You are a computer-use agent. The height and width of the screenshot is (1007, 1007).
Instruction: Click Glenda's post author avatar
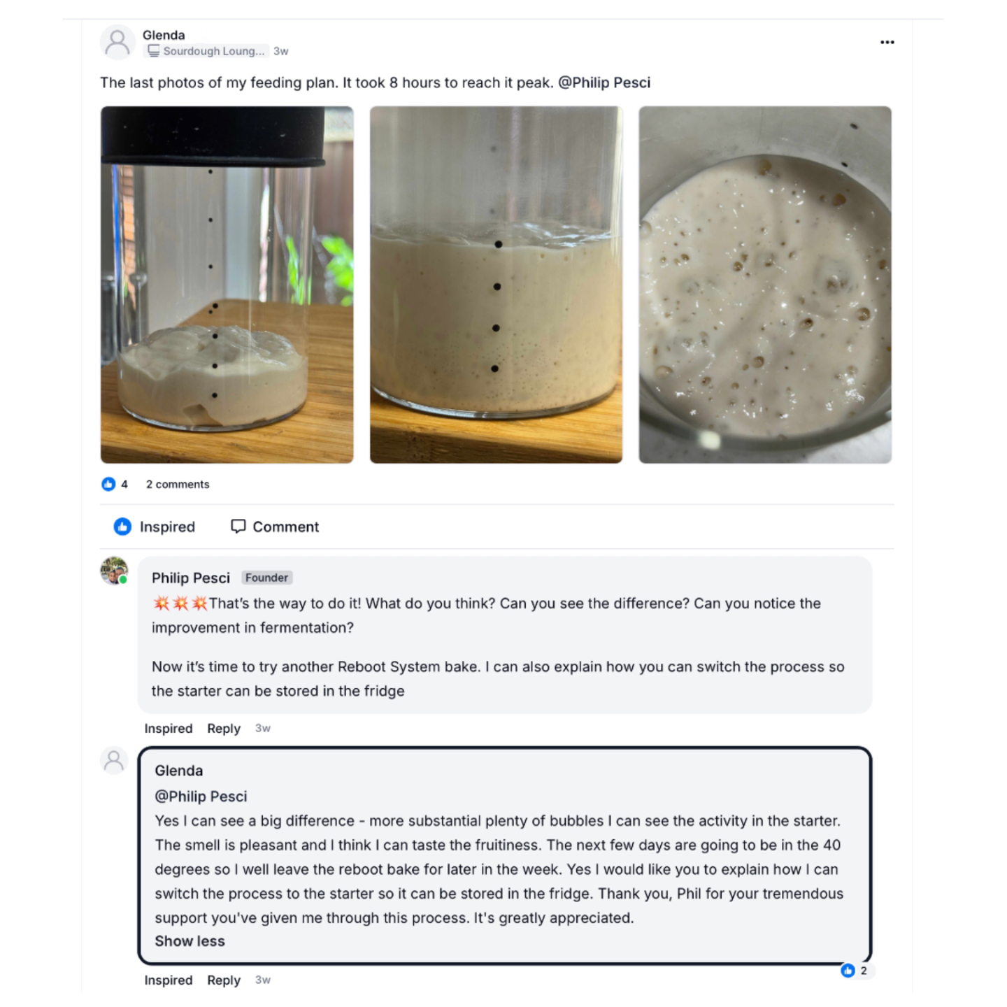(x=117, y=43)
